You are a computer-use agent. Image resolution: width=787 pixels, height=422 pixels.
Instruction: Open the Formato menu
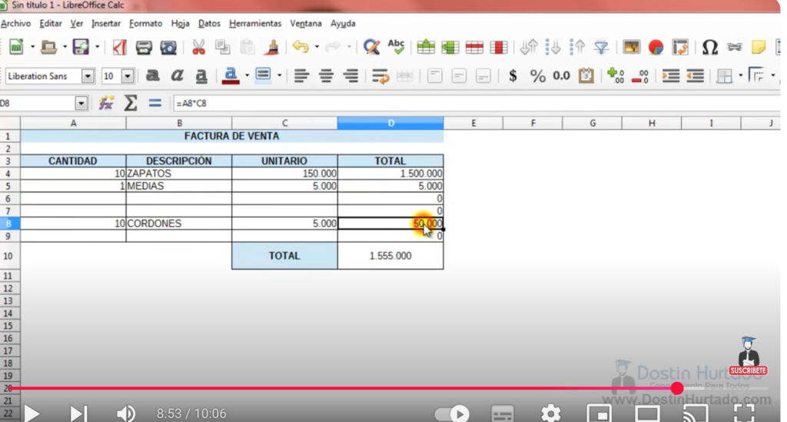[x=145, y=24]
